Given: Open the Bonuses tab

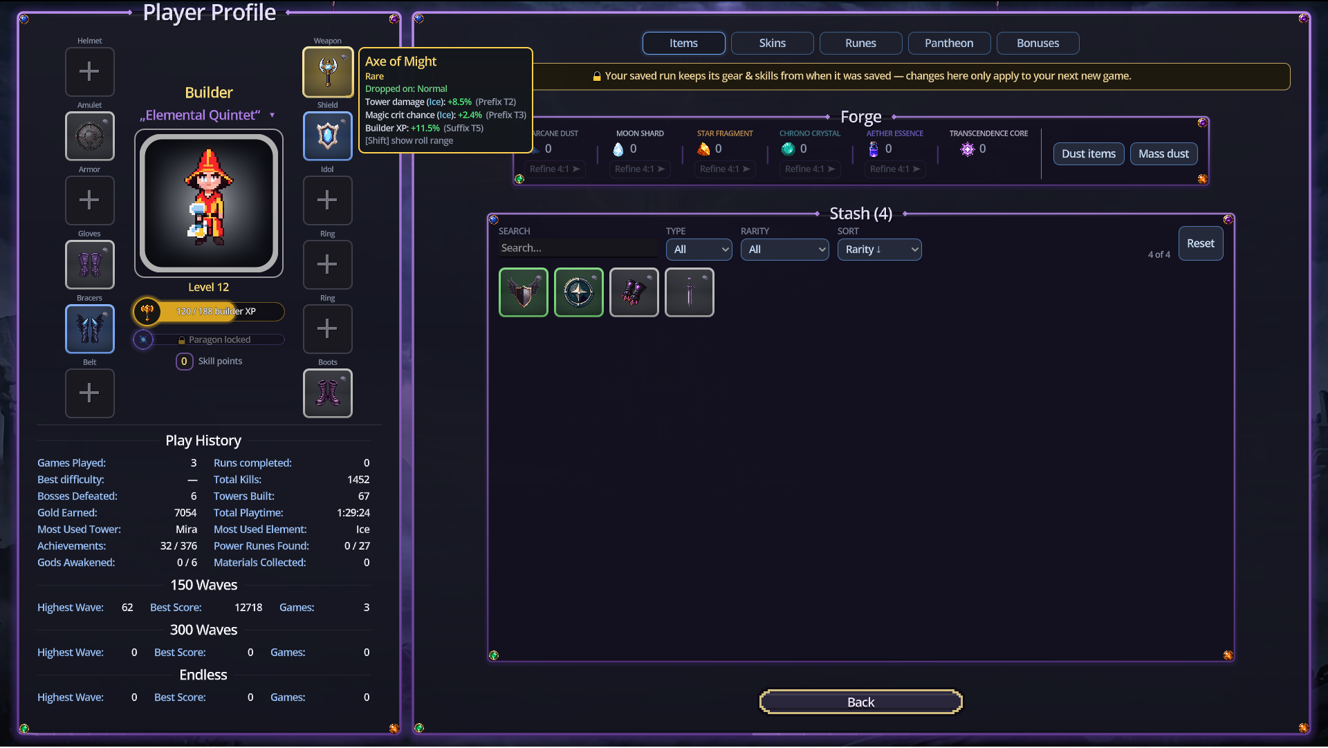Looking at the screenshot, I should pos(1037,43).
